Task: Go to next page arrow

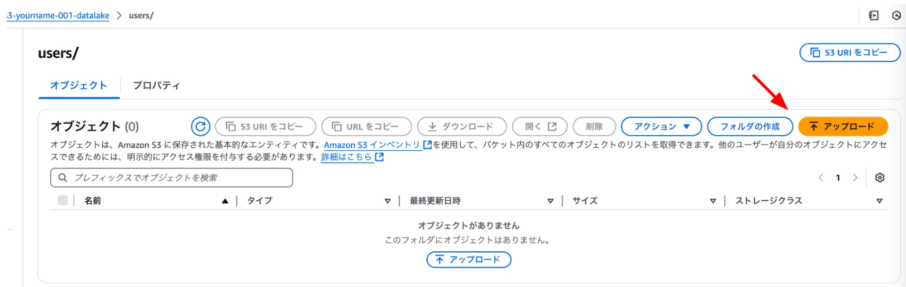Action: click(x=855, y=177)
